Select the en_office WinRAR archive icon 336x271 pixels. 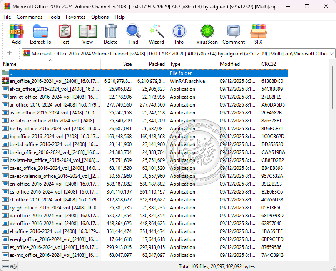5,81
